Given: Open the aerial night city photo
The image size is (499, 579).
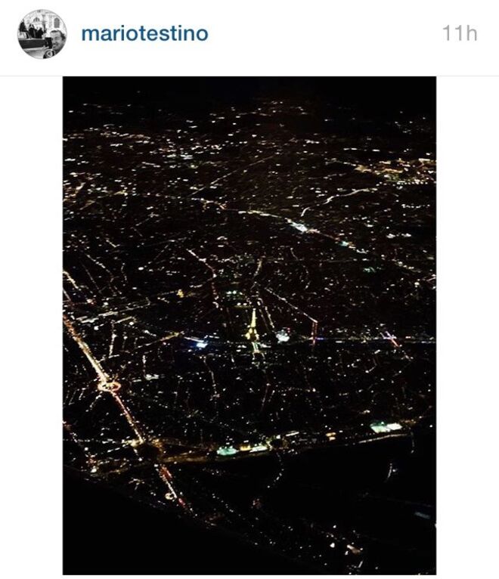Looking at the screenshot, I should click(249, 325).
